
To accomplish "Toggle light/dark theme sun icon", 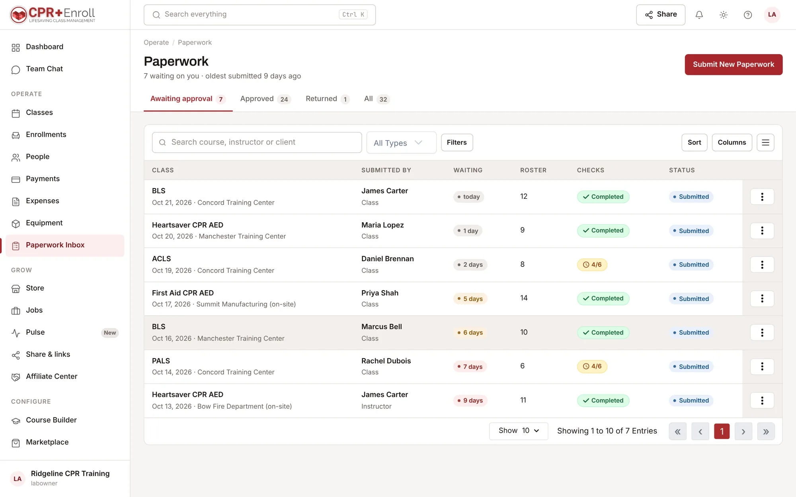I will pos(724,15).
